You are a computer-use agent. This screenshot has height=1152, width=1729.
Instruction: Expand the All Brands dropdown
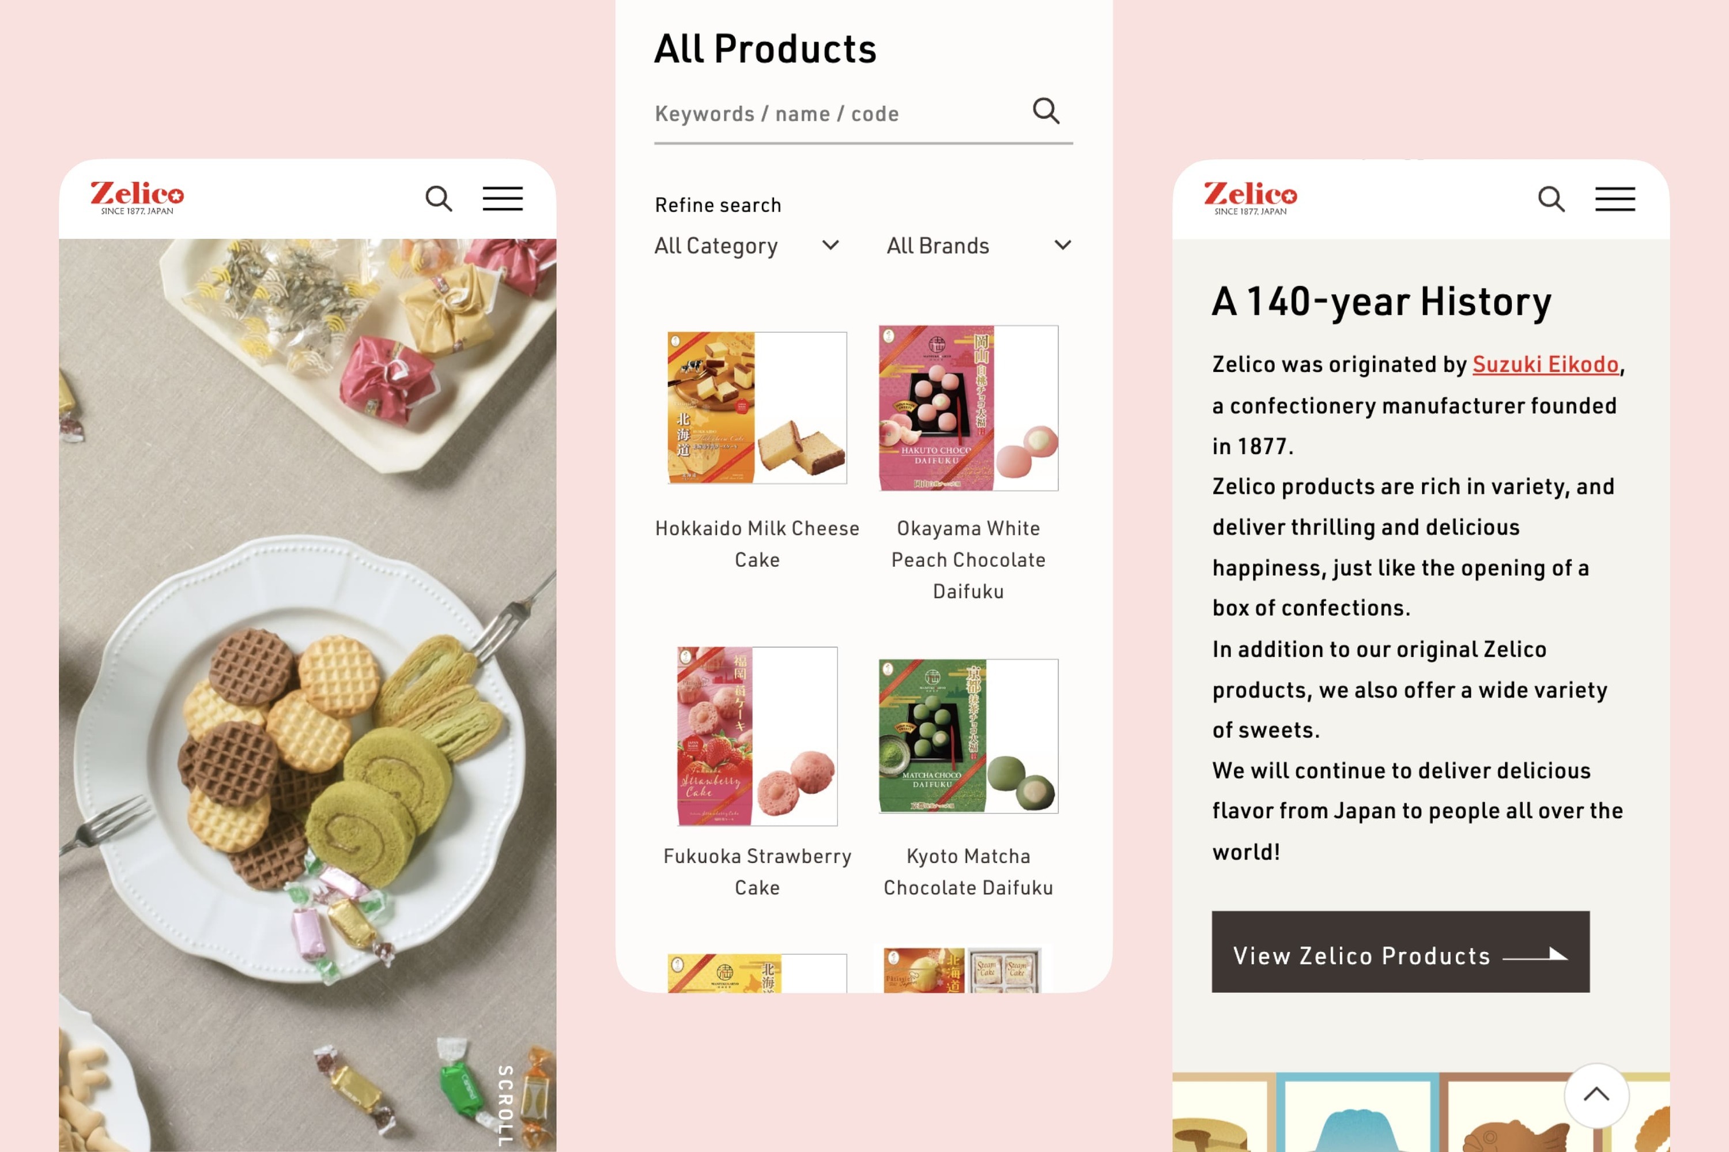(979, 246)
